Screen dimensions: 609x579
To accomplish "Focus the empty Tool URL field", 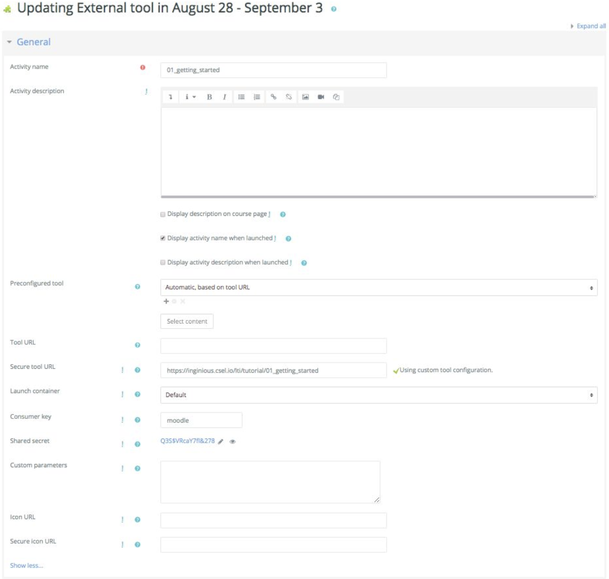I will [x=273, y=346].
